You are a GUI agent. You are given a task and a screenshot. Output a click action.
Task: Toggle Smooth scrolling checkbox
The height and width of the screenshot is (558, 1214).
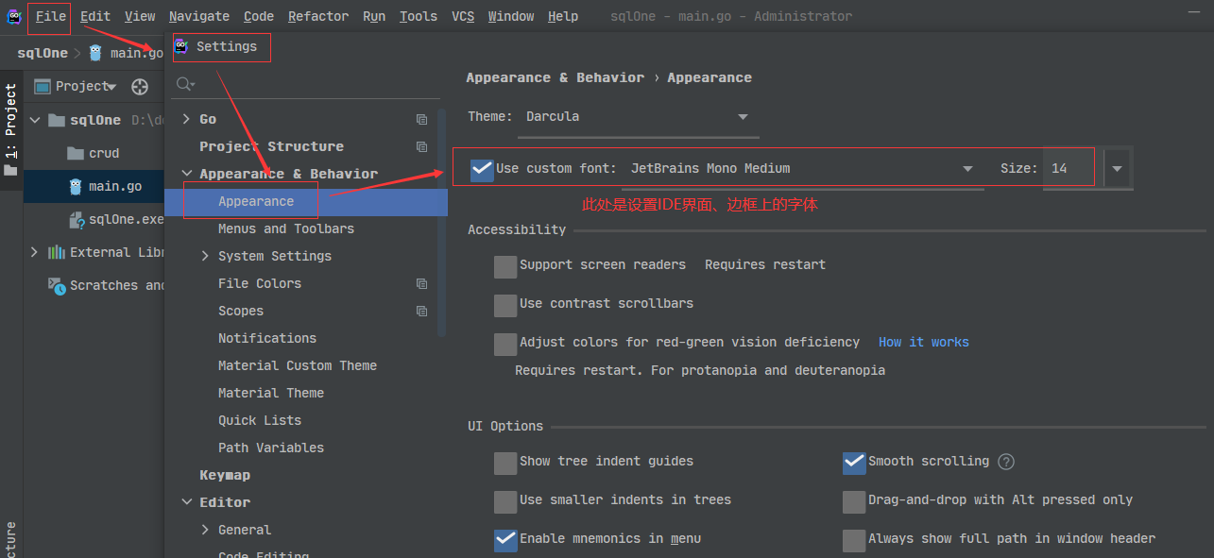[x=854, y=463]
